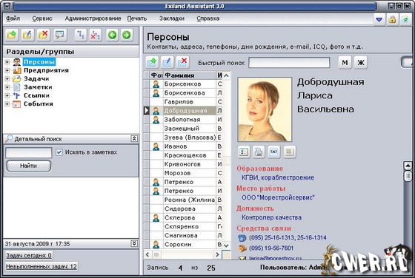Open the Файл menu
The height and width of the screenshot is (278, 415).
(x=13, y=18)
